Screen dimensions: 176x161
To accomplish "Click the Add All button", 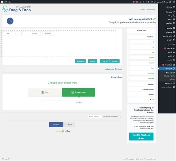I will pyautogui.click(x=93, y=61).
